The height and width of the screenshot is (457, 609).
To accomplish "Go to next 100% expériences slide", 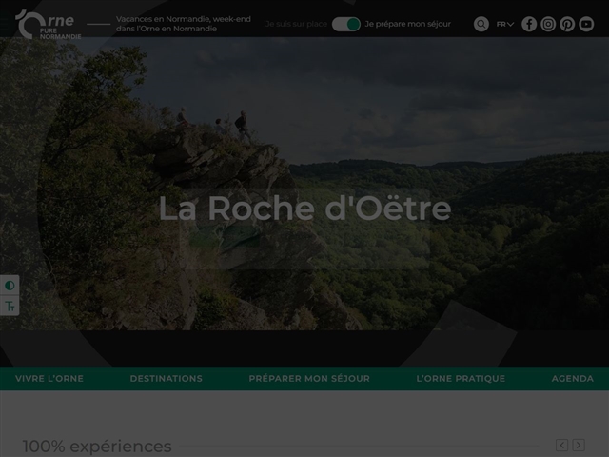I will 579,445.
